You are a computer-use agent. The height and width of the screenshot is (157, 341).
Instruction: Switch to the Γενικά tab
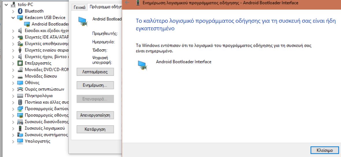click(79, 8)
